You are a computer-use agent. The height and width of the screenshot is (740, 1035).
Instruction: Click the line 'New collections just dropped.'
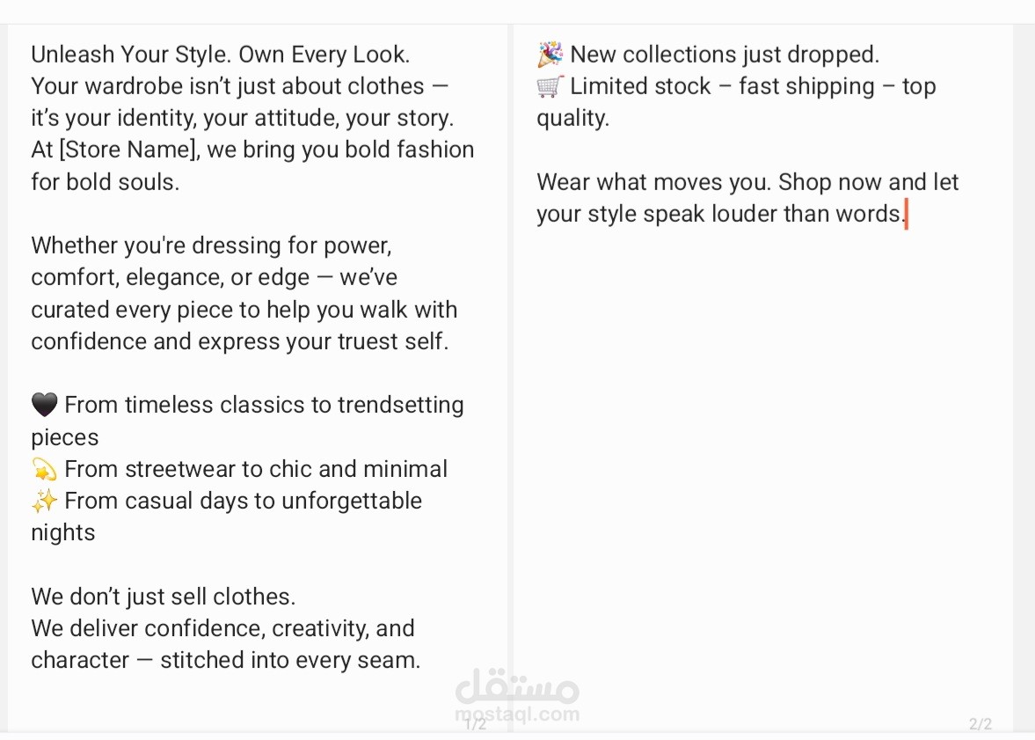coord(725,55)
